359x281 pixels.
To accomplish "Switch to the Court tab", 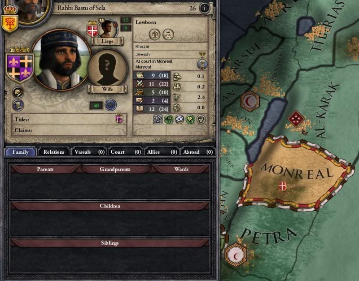I will coord(126,152).
